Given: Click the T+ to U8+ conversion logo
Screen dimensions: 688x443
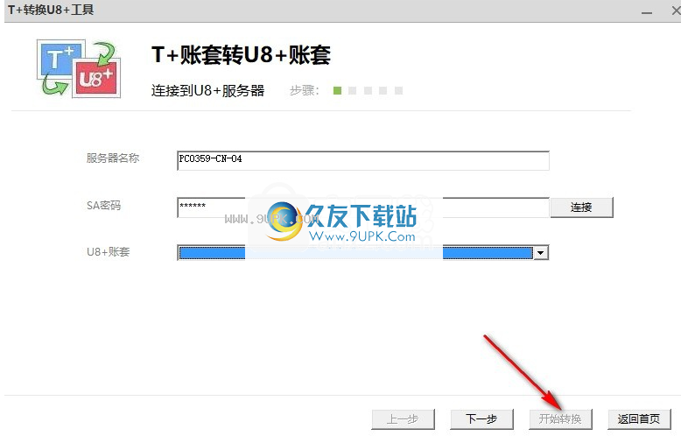Looking at the screenshot, I should 79,68.
